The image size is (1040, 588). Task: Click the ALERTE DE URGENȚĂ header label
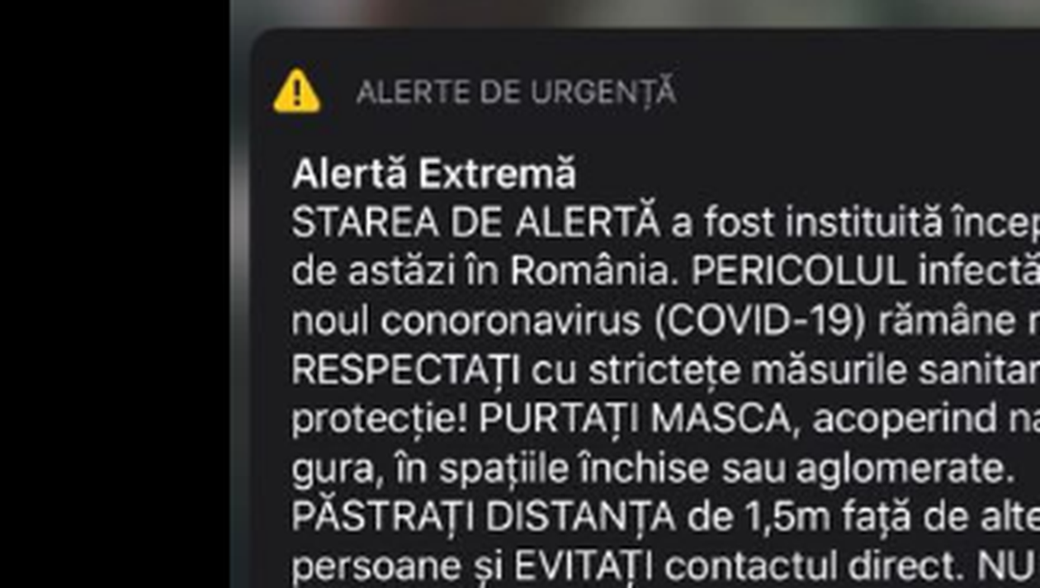click(516, 92)
